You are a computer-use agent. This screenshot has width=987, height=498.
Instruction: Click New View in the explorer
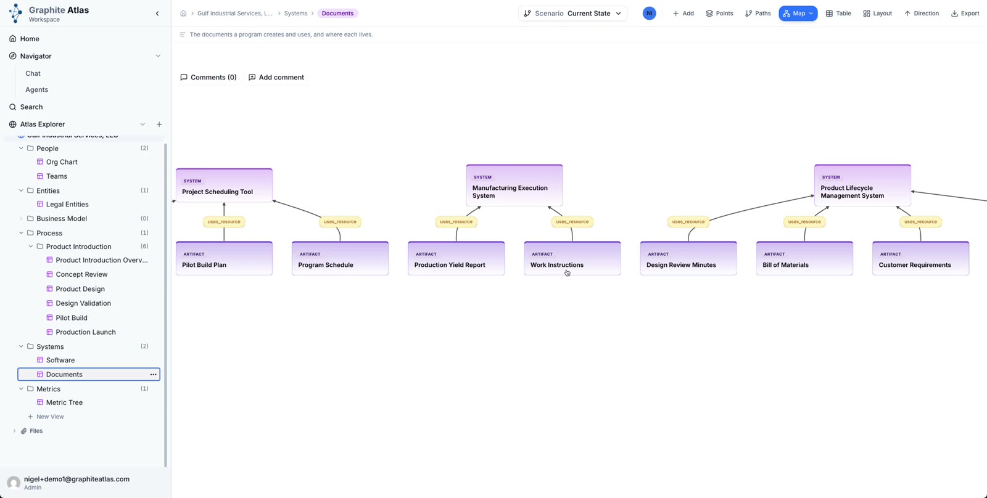tap(46, 417)
